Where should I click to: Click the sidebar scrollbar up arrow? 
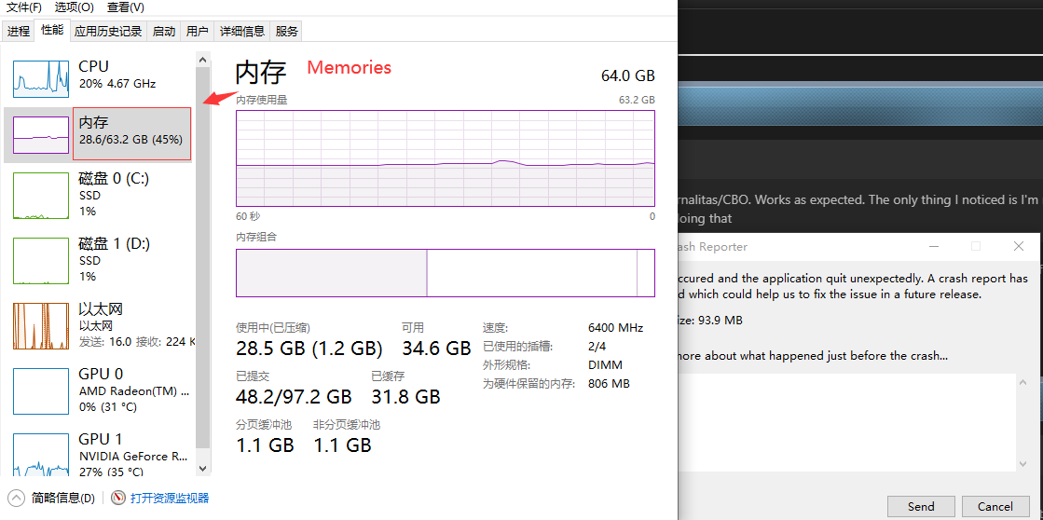pos(203,60)
